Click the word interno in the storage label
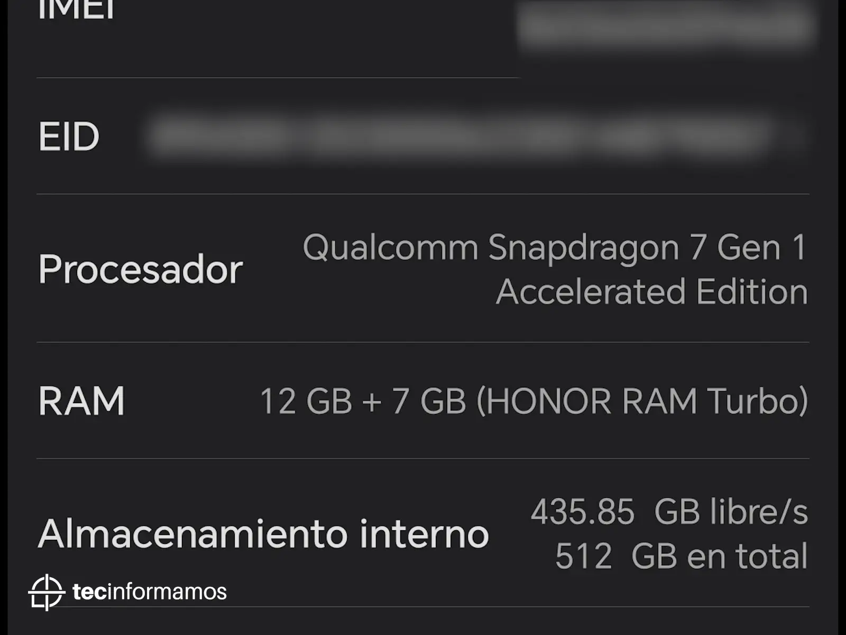Image resolution: width=846 pixels, height=635 pixels. click(x=424, y=533)
